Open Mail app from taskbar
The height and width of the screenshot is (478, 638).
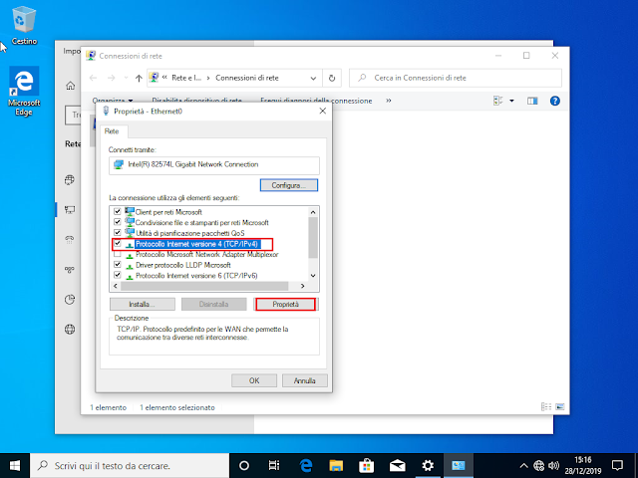point(397,465)
